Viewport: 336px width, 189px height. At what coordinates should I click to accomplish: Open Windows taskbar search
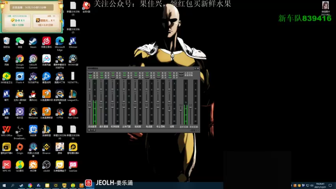coord(13,186)
